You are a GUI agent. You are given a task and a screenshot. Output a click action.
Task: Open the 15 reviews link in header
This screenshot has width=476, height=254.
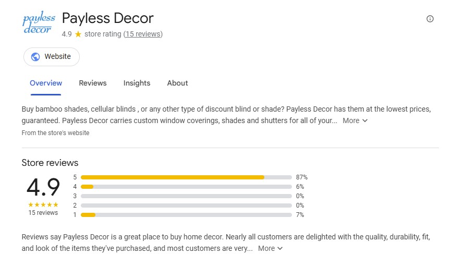coord(143,34)
